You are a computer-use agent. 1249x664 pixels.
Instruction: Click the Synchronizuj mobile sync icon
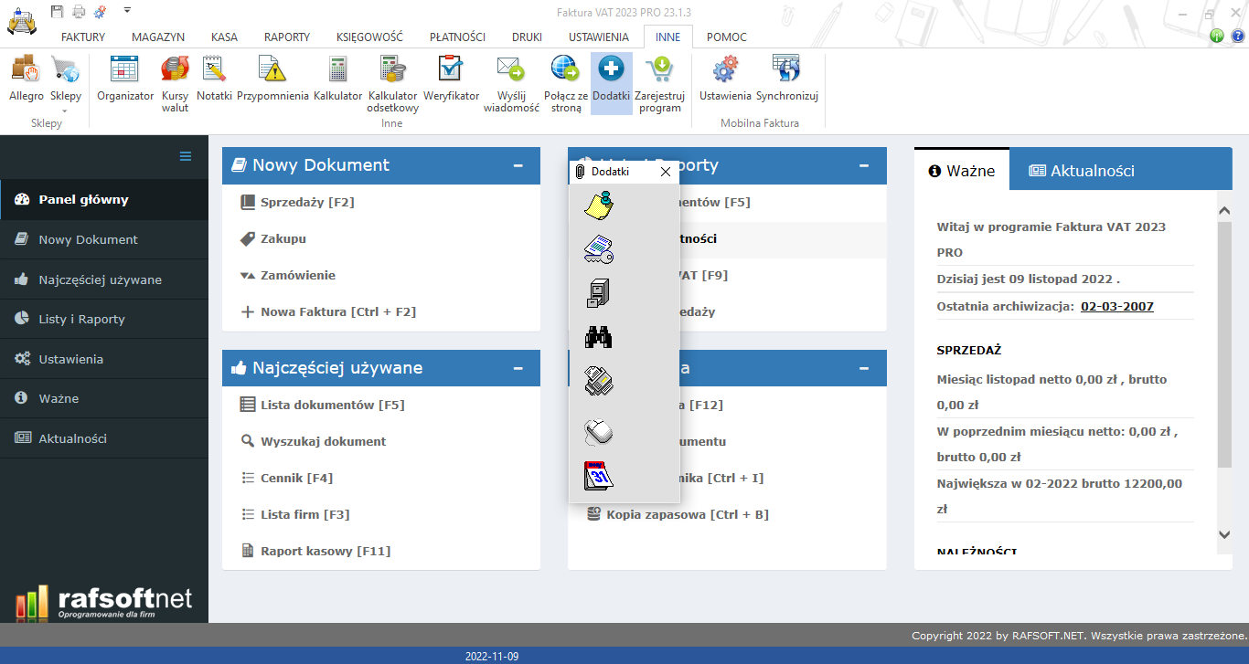click(786, 80)
